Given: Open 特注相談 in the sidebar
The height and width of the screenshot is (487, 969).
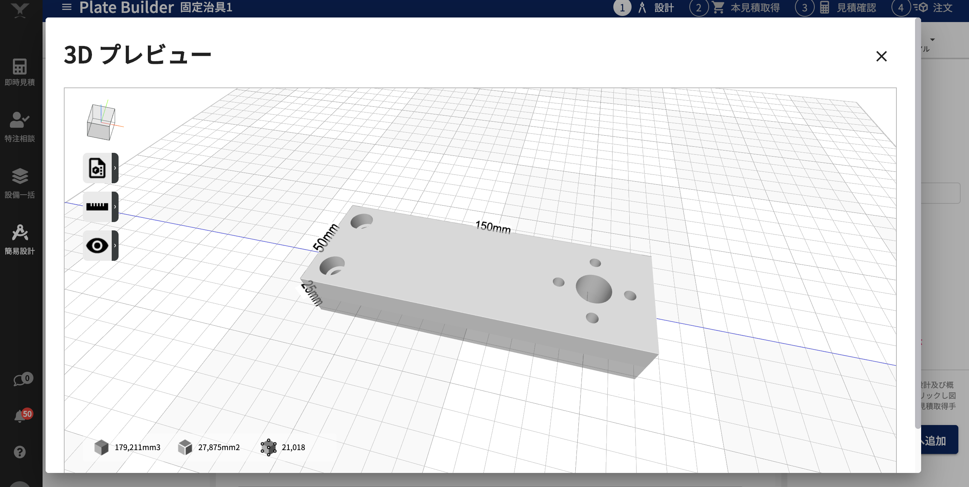Looking at the screenshot, I should click(x=20, y=127).
